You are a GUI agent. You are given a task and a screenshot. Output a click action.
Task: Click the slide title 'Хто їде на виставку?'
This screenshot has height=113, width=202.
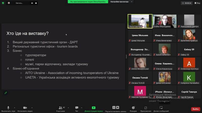pos(28,33)
